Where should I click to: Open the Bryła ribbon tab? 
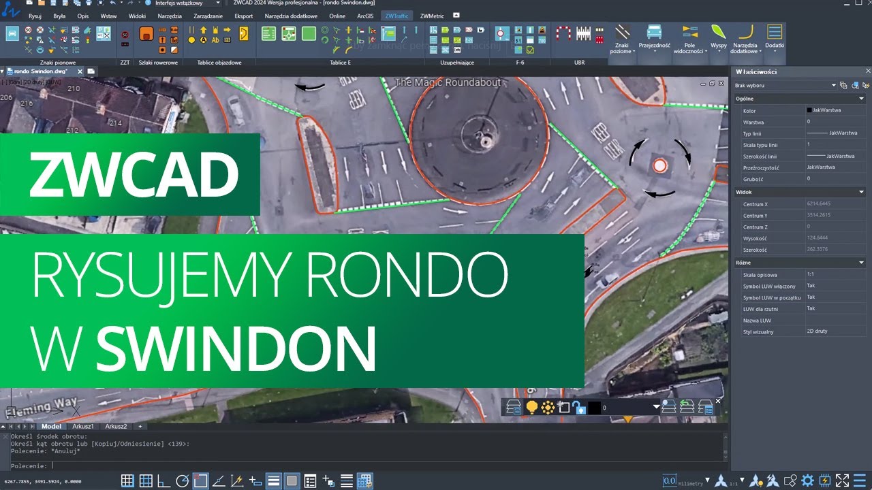[x=60, y=15]
